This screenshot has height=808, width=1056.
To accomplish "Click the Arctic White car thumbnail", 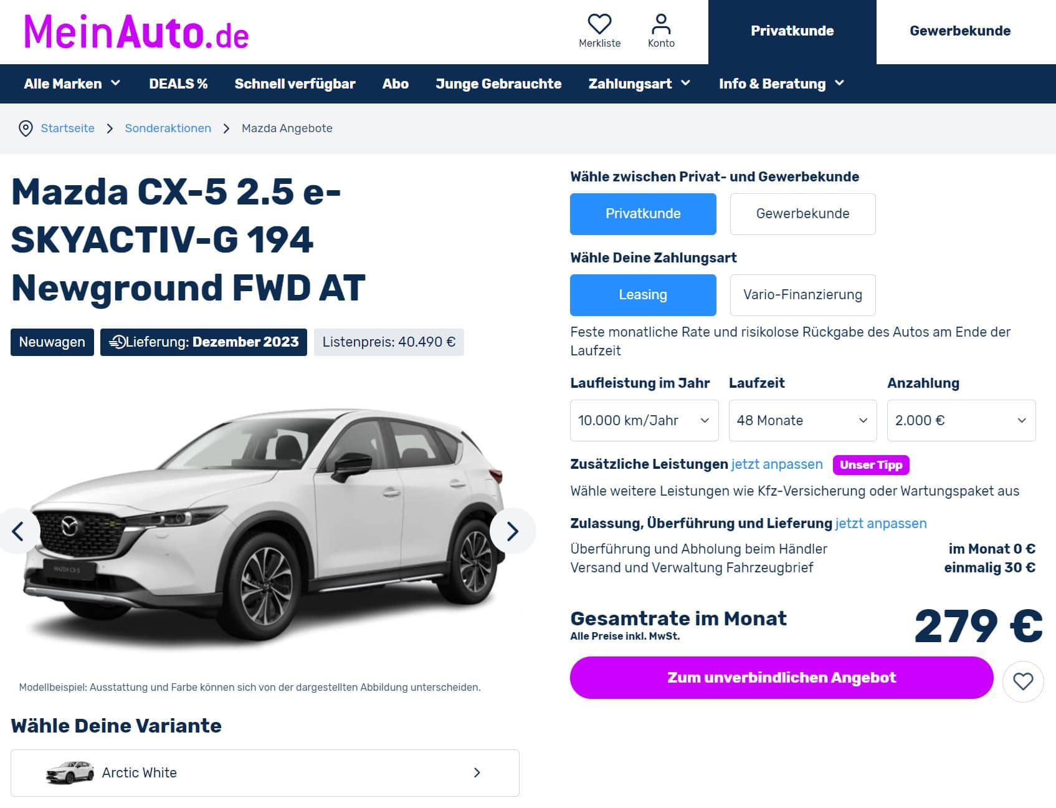I will click(x=70, y=772).
